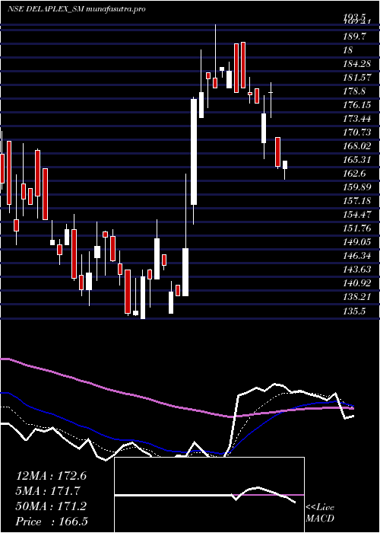Click the 151.76 price axis label
This screenshot has width=380, height=533.
click(x=357, y=228)
